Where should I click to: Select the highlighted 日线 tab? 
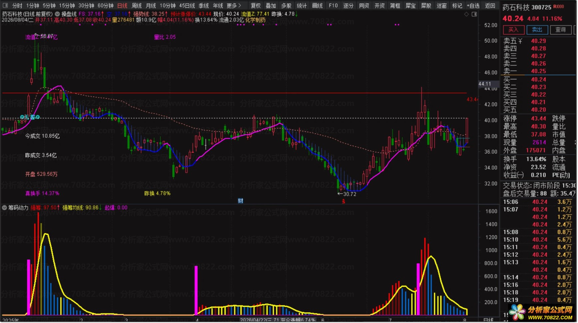pos(122,6)
